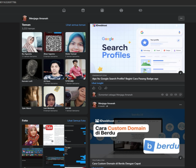The height and width of the screenshot is (168, 196).
Task: Share the Google Search Profiles post
Action: click(106, 88)
